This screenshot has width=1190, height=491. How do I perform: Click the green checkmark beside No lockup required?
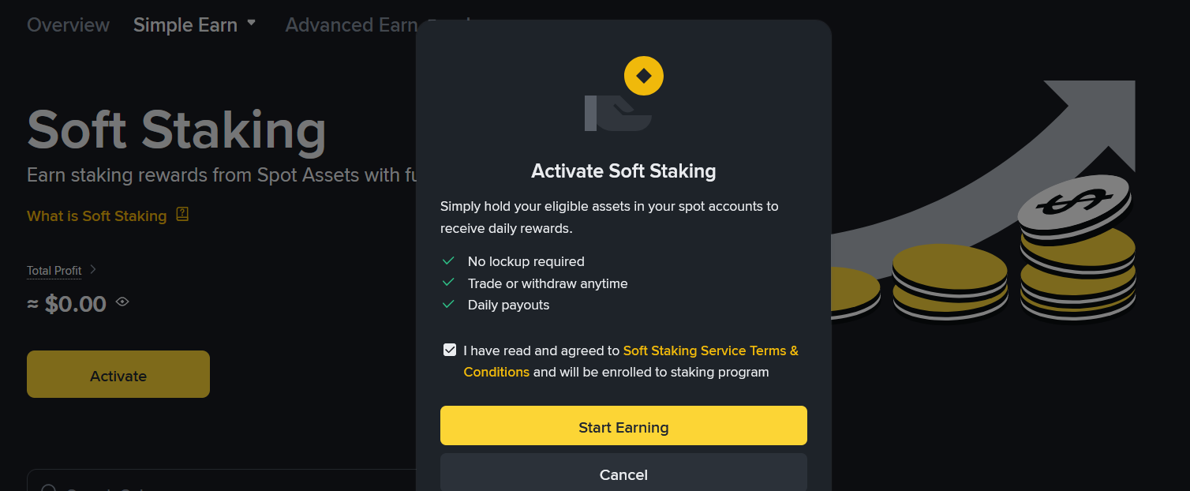[448, 260]
